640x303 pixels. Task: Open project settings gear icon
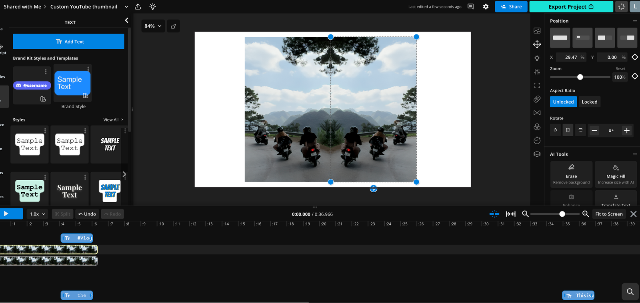coord(486,6)
